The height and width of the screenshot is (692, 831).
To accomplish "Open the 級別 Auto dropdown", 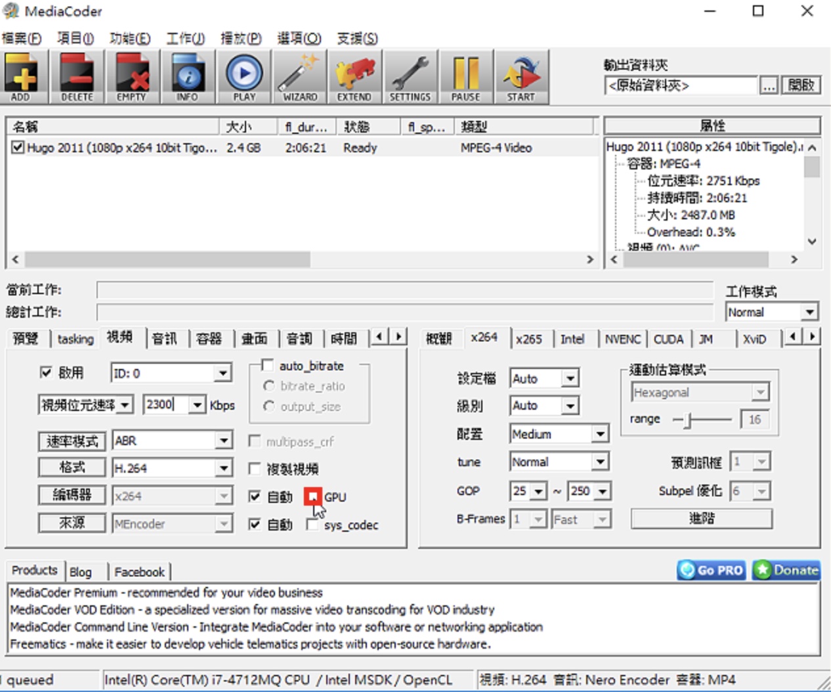I will [570, 406].
